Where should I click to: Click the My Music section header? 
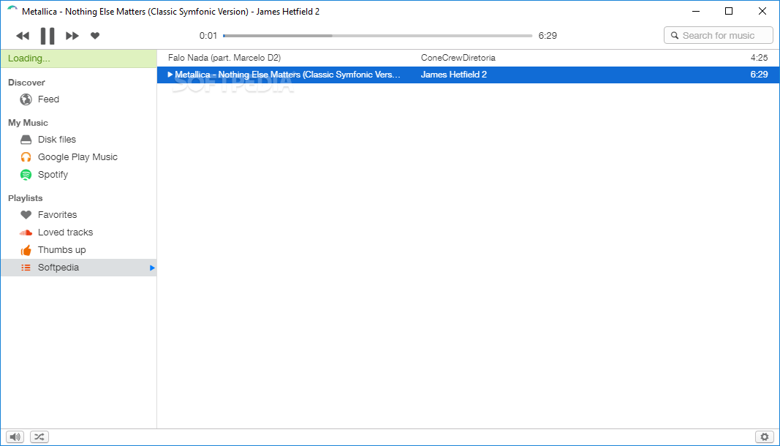click(x=28, y=123)
